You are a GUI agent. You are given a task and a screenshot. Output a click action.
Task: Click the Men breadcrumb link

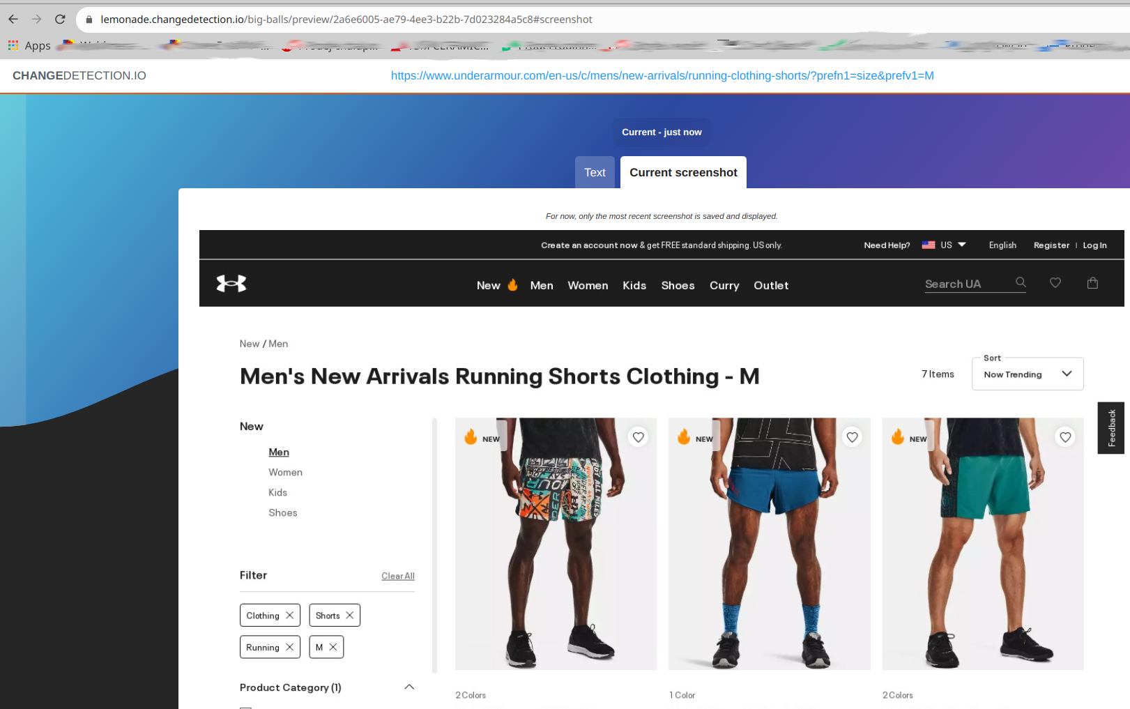[x=278, y=344]
